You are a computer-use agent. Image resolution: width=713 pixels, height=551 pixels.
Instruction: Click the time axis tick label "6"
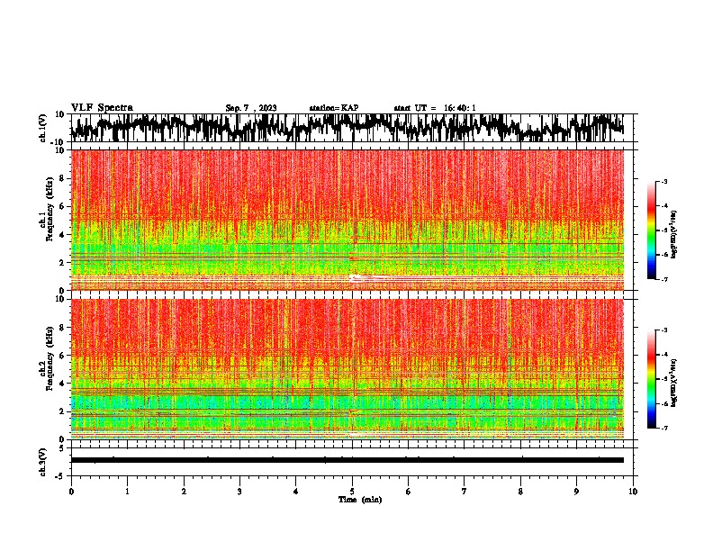409,492
